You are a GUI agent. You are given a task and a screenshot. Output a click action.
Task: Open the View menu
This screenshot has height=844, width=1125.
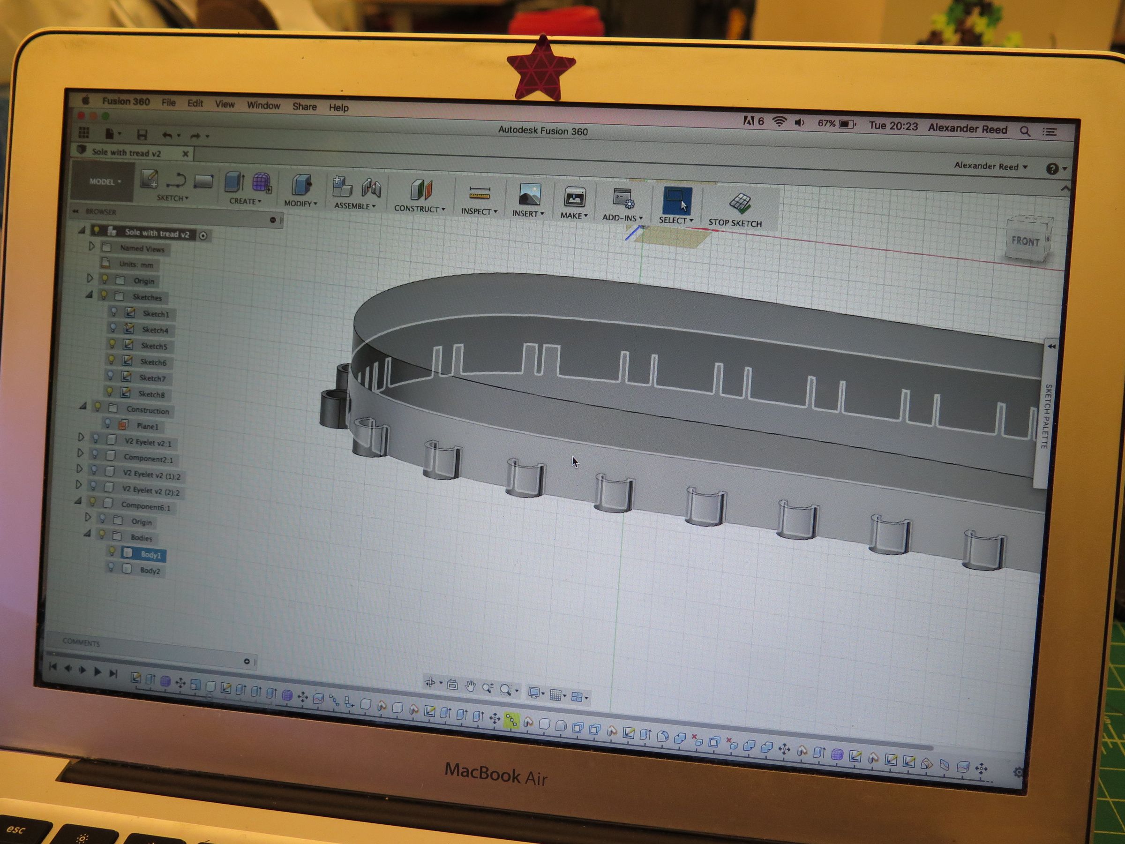click(x=224, y=104)
